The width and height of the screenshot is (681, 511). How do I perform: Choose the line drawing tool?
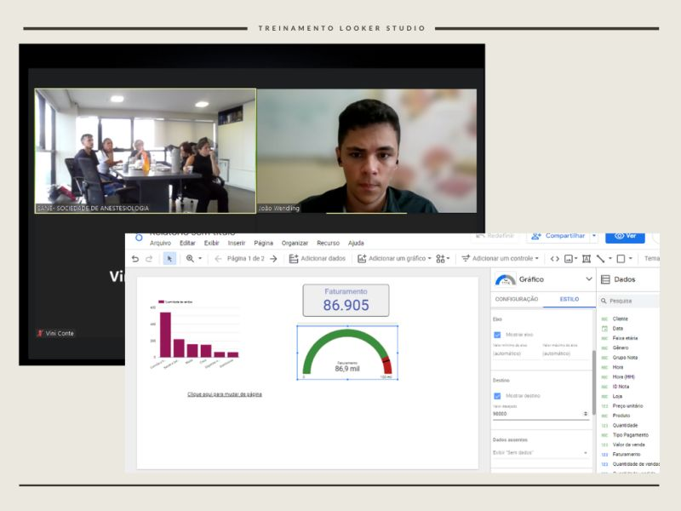pyautogui.click(x=601, y=259)
